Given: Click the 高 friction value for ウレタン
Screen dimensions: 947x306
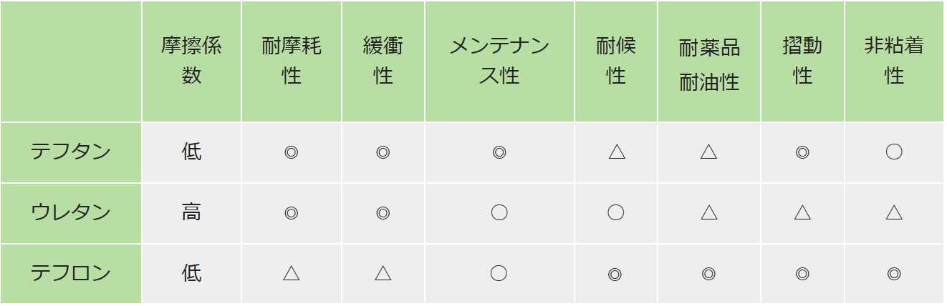Looking at the screenshot, I should [x=191, y=212].
